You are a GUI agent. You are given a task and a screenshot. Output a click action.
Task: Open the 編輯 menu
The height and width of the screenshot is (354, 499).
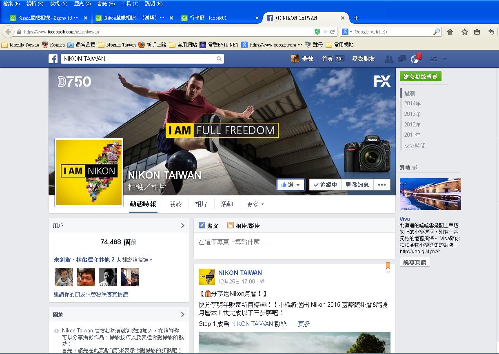coord(35,4)
